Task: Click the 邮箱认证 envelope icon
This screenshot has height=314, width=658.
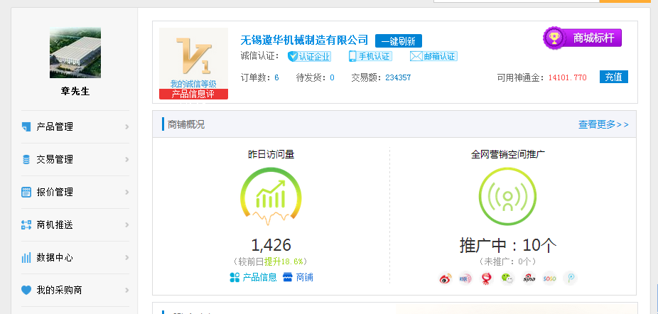Action: tap(416, 56)
